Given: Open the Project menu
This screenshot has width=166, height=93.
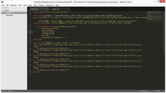Looking at the screenshot, I should 41,5.
